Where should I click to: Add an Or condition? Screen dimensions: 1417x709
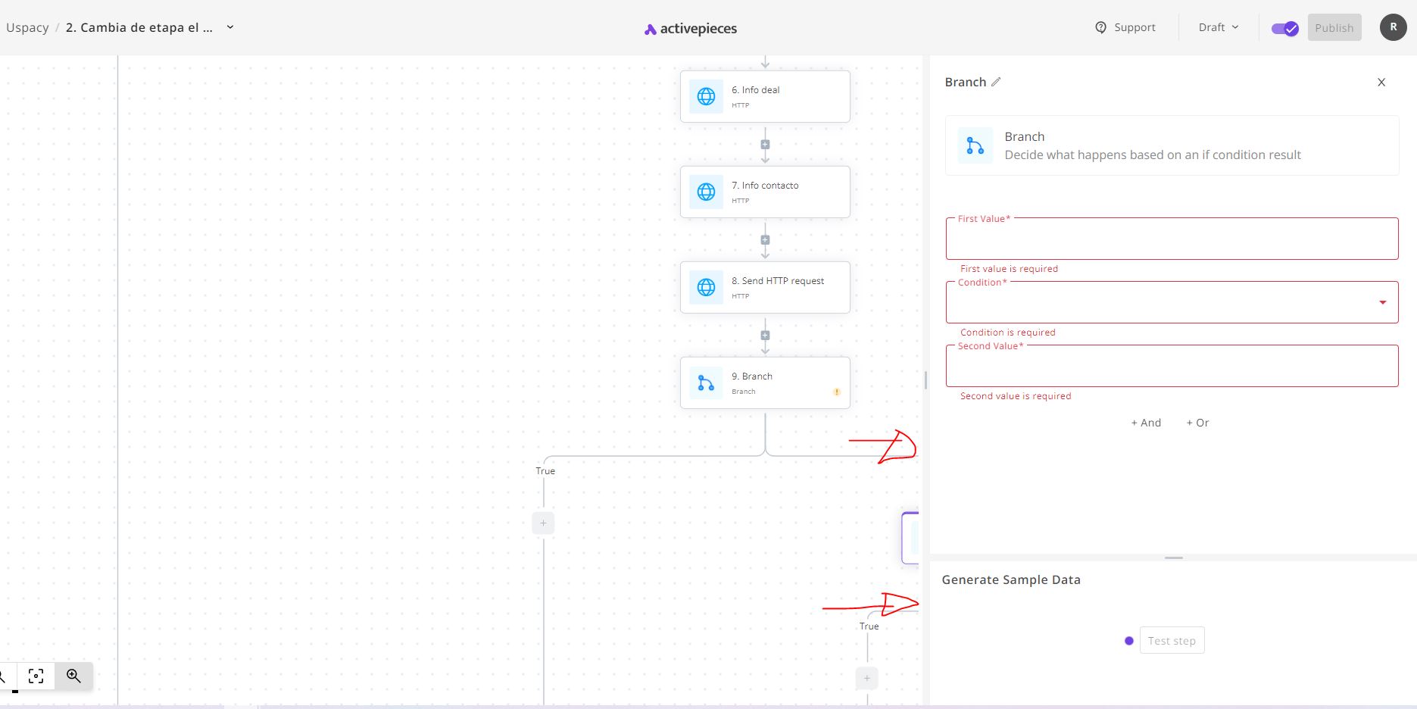point(1197,423)
